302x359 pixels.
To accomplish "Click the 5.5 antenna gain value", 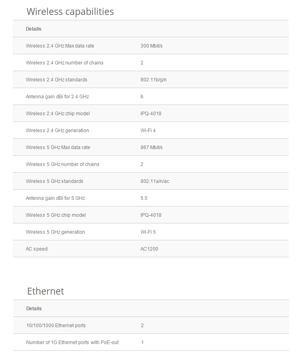I will 144,198.
